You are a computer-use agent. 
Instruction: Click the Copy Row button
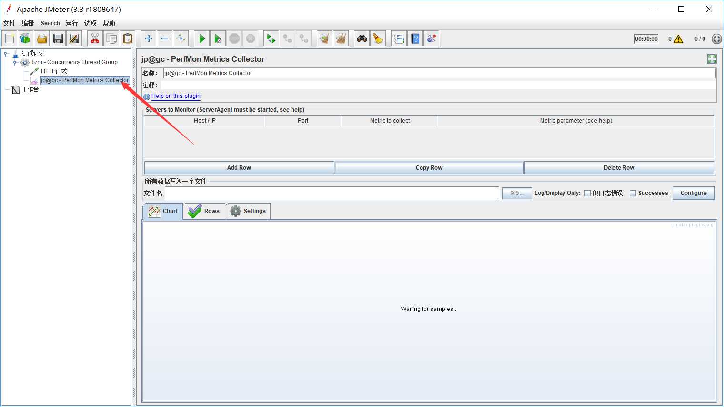point(429,168)
